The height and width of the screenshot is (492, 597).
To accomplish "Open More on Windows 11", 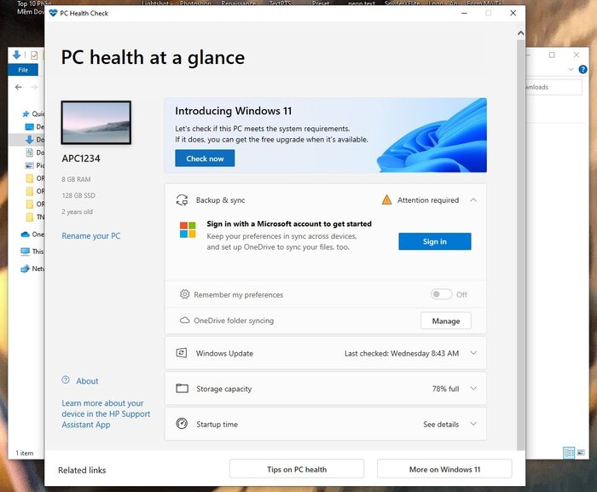I will 444,469.
